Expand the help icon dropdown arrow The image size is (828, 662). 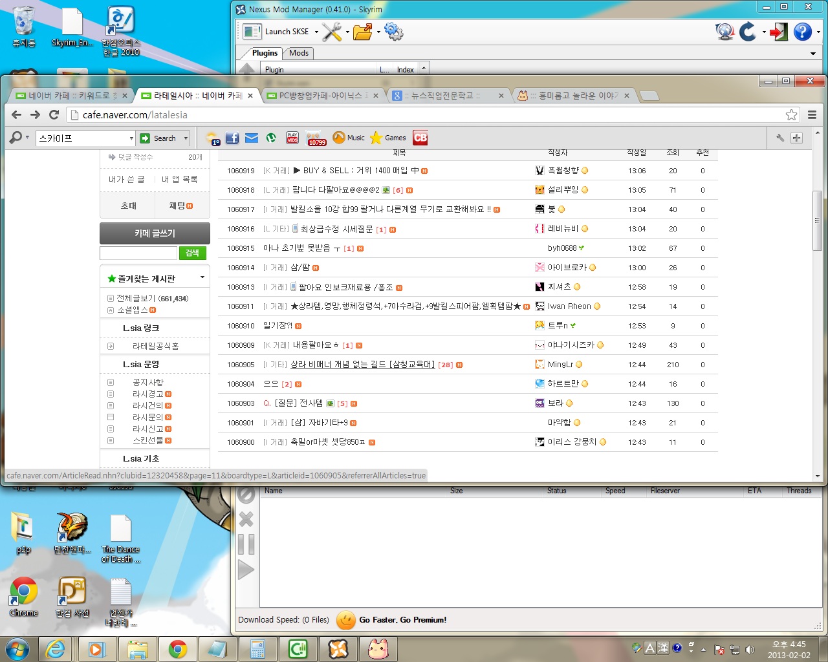[x=818, y=32]
